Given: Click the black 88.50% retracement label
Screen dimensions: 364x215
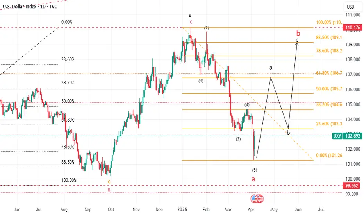Looking at the screenshot, I should click(68, 162).
